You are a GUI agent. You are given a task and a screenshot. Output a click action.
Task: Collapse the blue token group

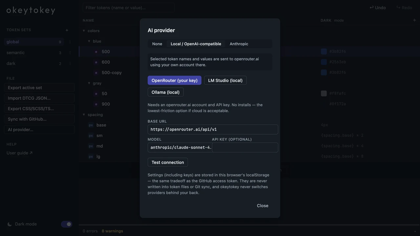(89, 41)
